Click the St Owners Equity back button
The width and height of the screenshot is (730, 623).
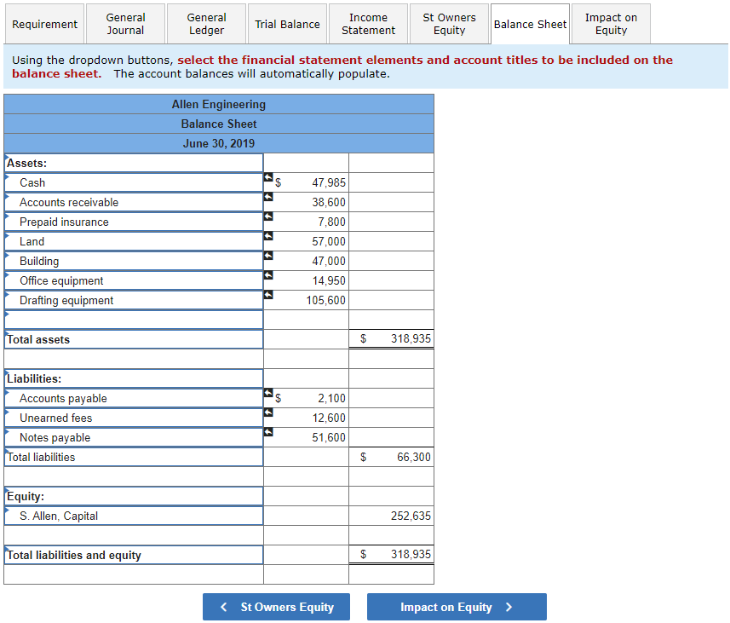tap(276, 607)
